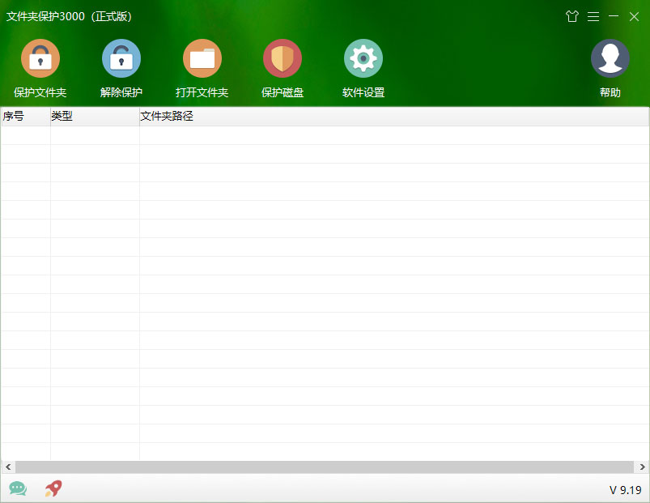
Task: Open 软件设置 gear icon
Action: (x=363, y=58)
